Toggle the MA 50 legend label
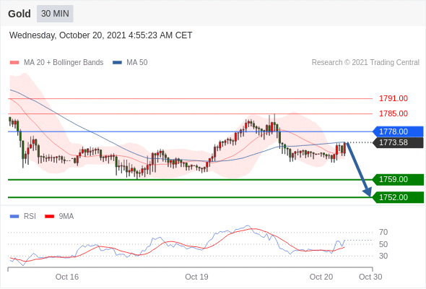426x289 pixels. pyautogui.click(x=137, y=63)
